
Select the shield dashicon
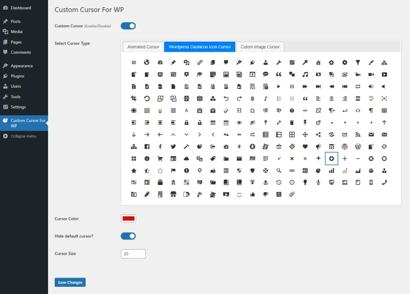coord(252,171)
